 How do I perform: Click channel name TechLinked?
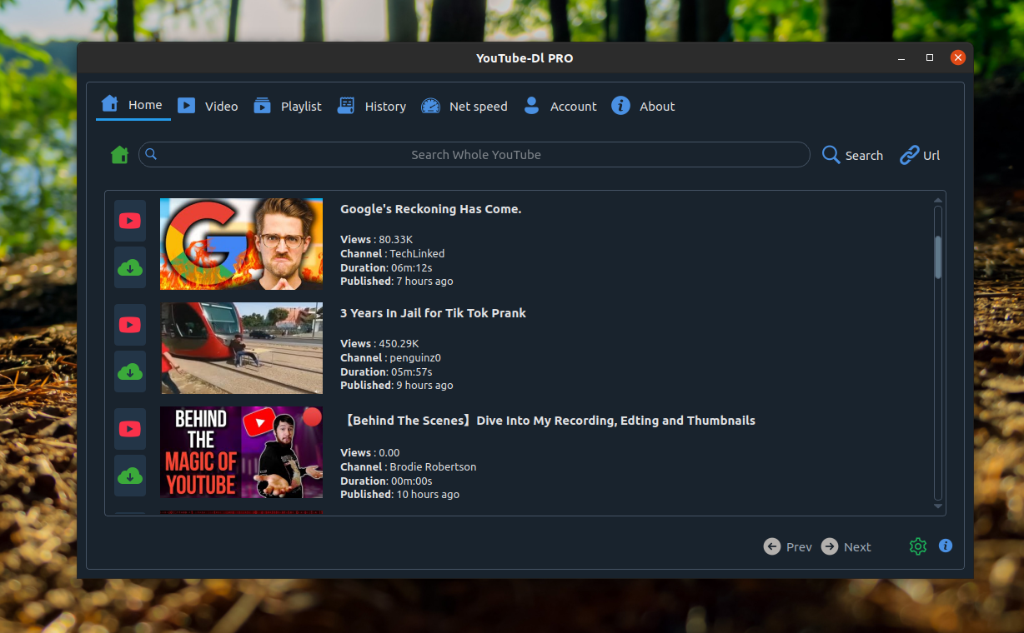click(417, 253)
